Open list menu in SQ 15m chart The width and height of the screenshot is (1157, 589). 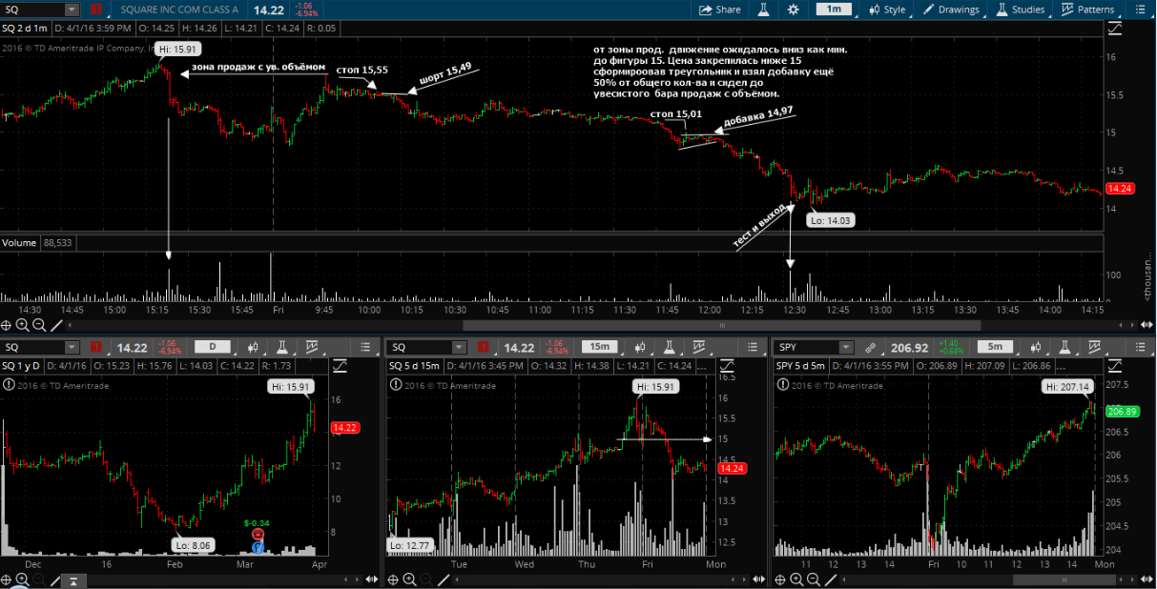(x=752, y=348)
